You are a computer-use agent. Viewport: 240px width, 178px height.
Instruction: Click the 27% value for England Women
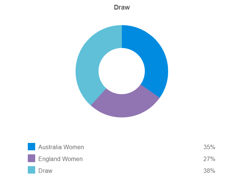pyautogui.click(x=209, y=159)
